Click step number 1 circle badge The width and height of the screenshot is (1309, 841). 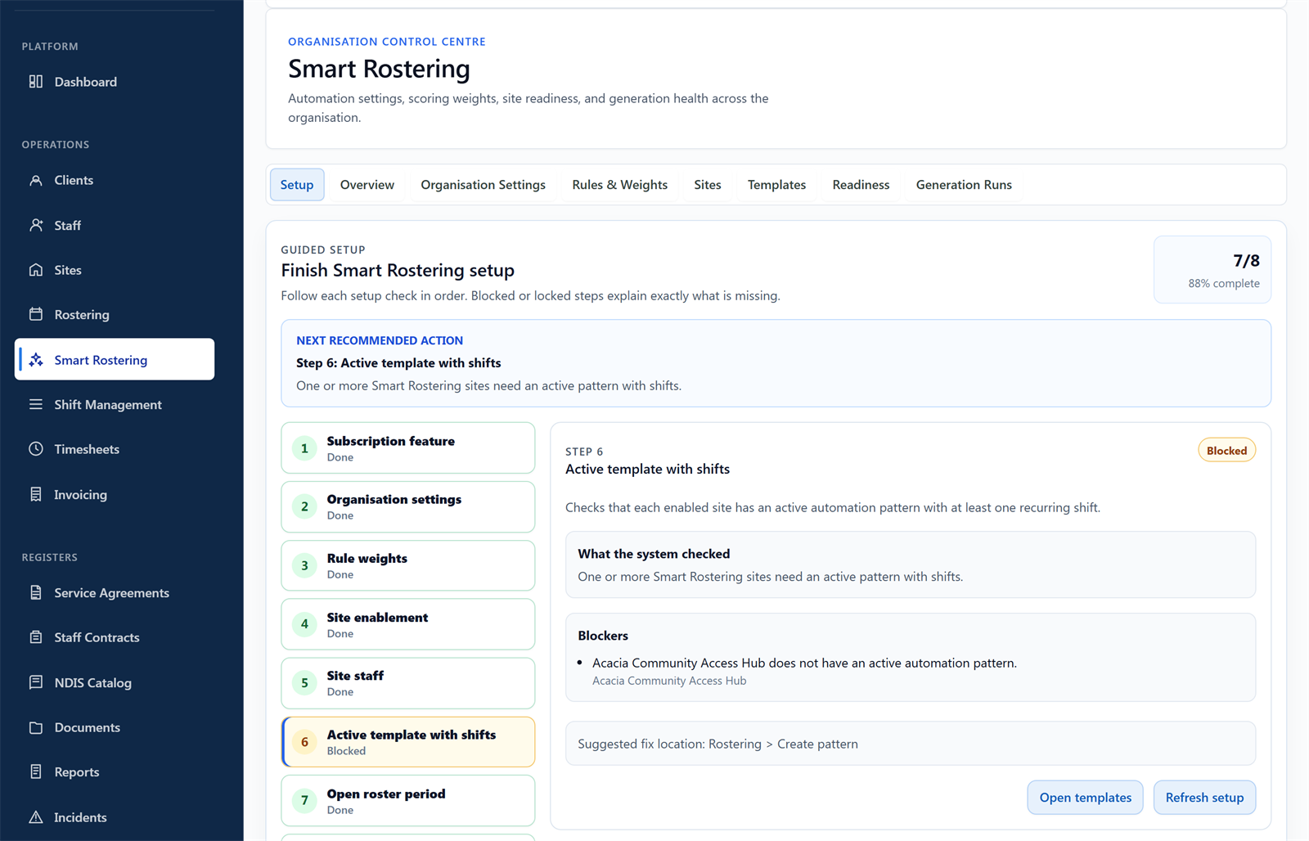(x=304, y=448)
